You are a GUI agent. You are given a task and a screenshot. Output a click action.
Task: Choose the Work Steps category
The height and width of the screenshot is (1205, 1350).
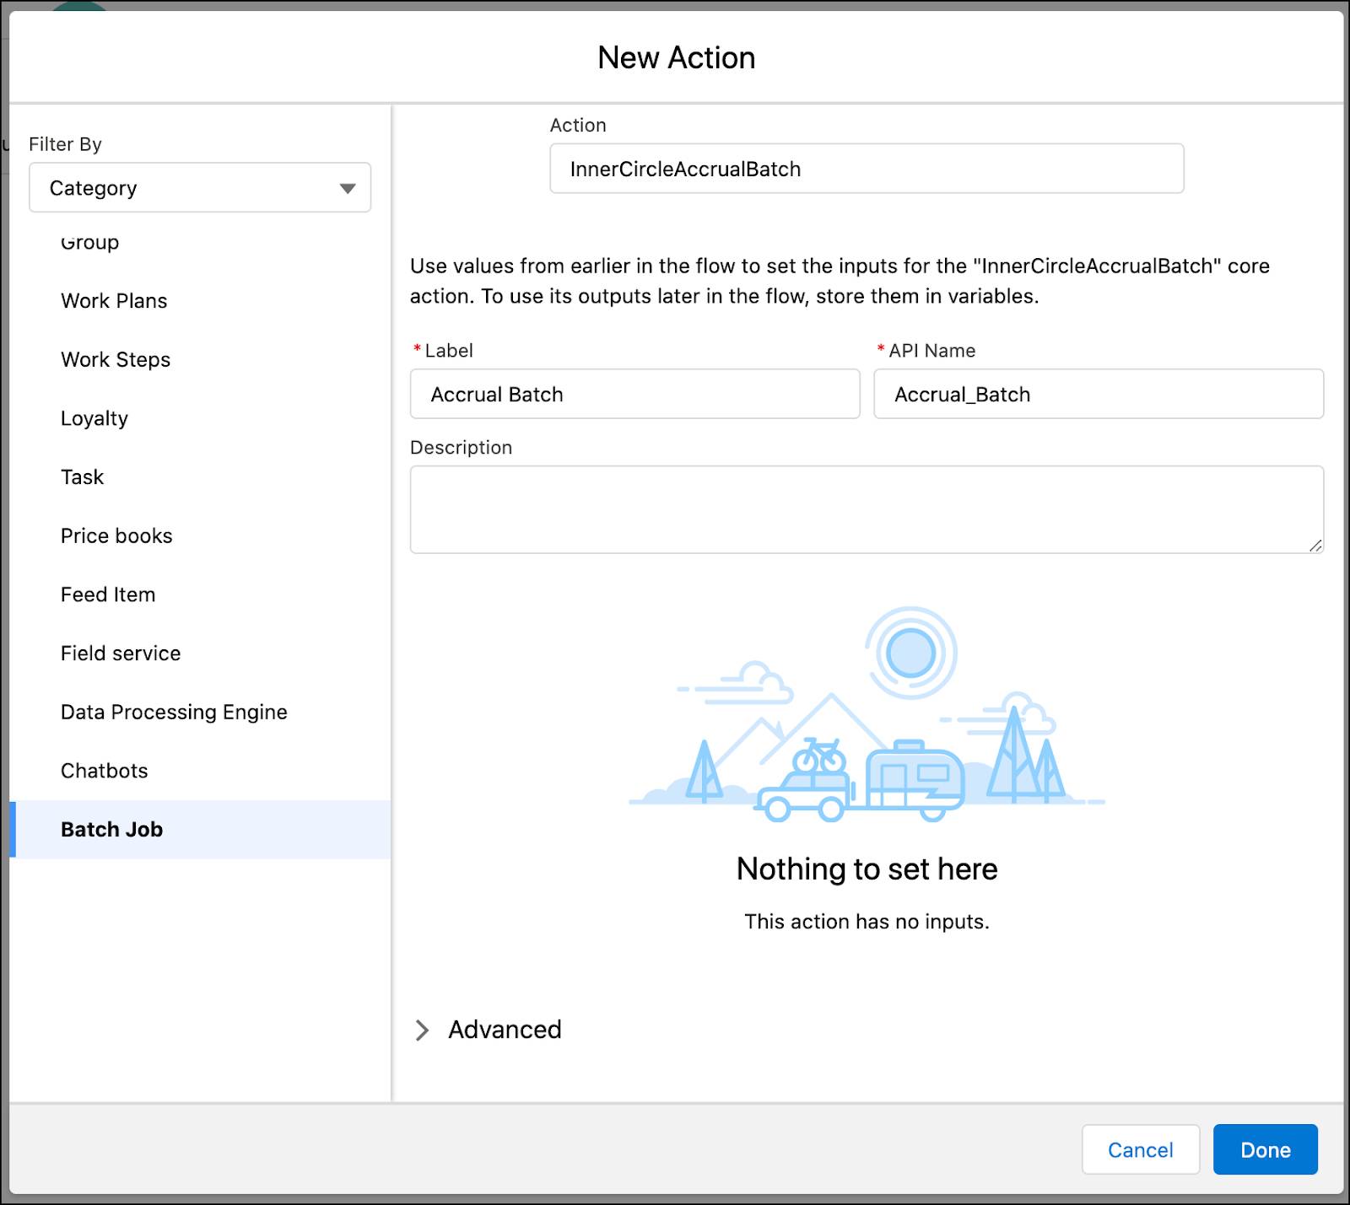point(200,360)
